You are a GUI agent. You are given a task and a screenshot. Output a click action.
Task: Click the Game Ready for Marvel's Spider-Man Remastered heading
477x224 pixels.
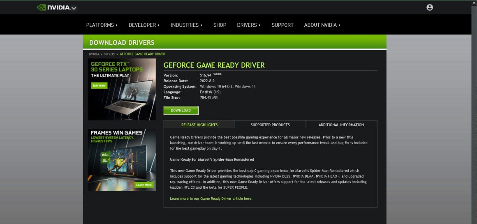[212, 159]
